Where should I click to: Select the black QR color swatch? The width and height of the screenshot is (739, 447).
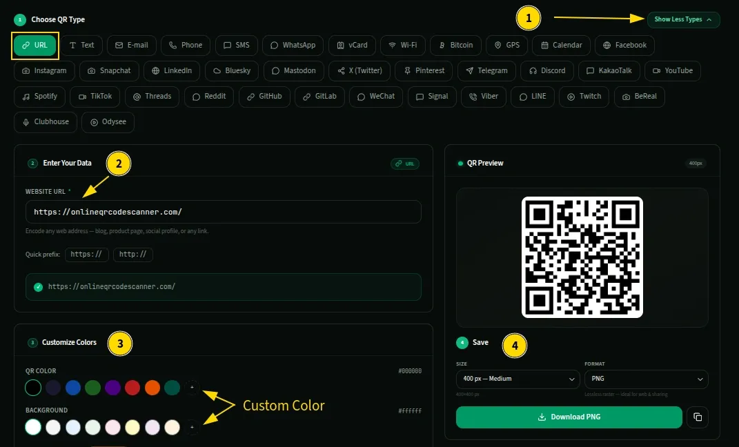click(x=33, y=388)
